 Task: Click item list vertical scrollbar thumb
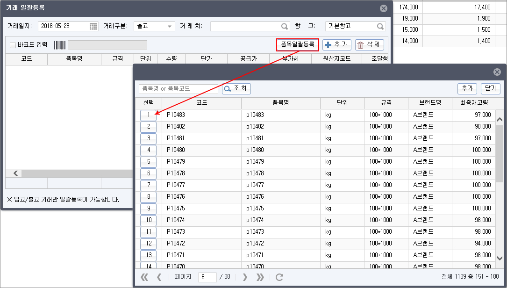[500, 154]
